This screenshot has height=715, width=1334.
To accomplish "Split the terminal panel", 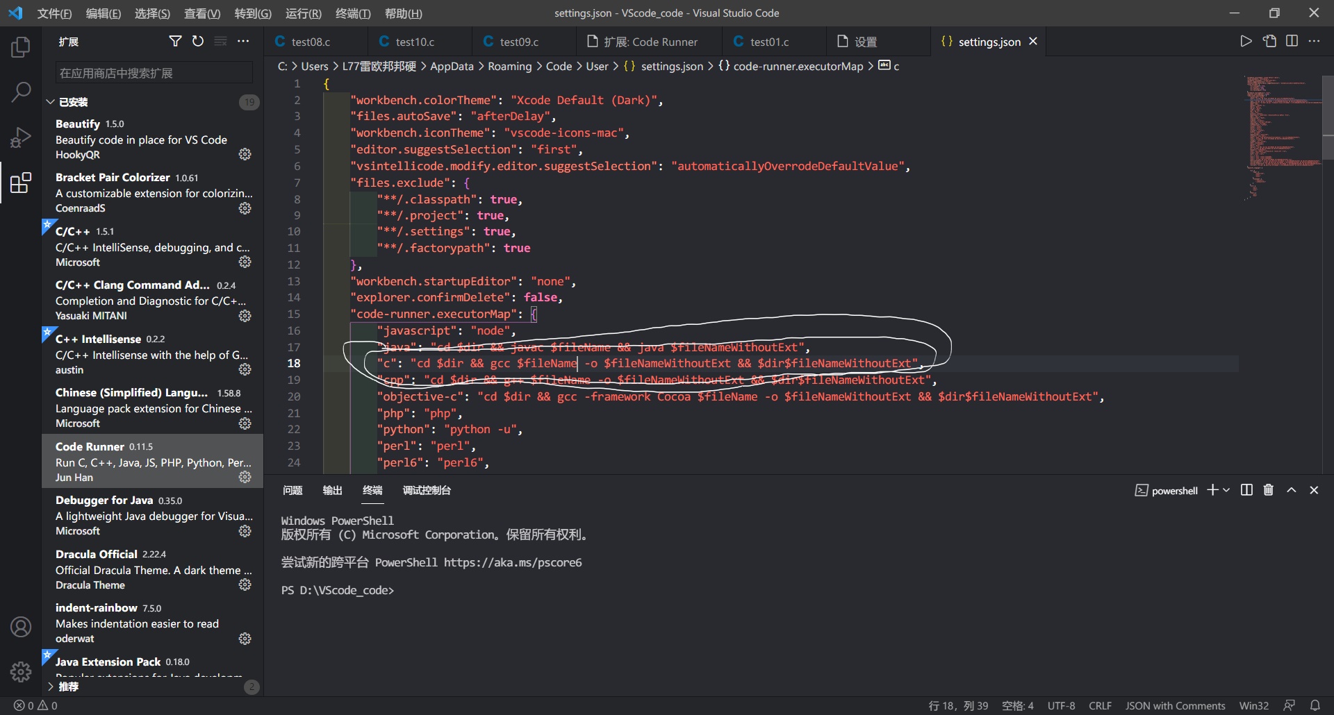I will pos(1246,490).
